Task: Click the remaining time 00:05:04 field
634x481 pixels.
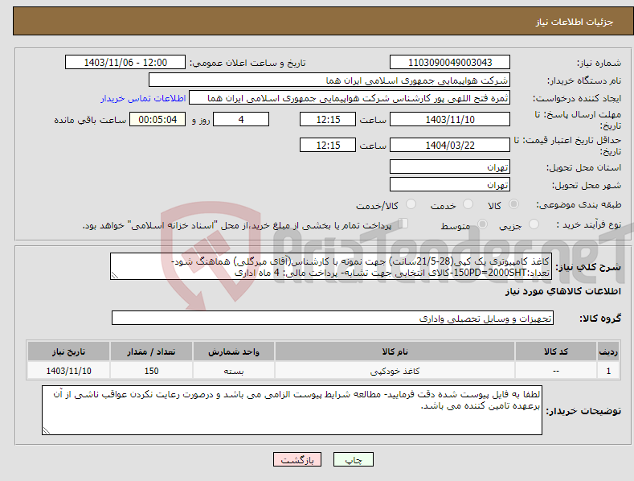Action: 157,119
